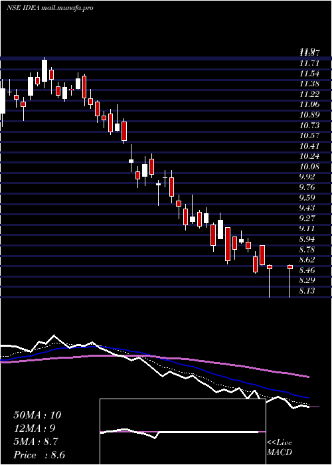Click the MACD label
The height and width of the screenshot is (465, 332).
[x=280, y=452]
